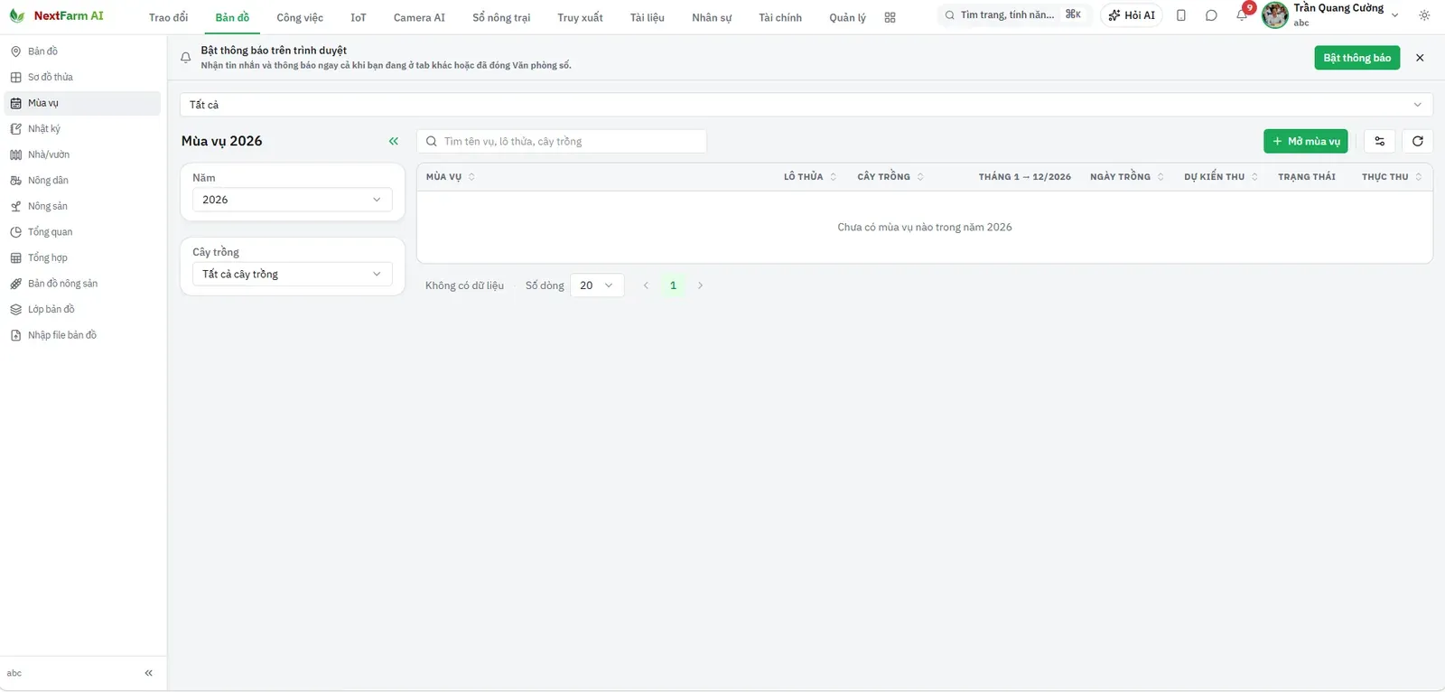Sort by the Ngày trồng column
Screen dimensions: 1445x692
(1127, 177)
